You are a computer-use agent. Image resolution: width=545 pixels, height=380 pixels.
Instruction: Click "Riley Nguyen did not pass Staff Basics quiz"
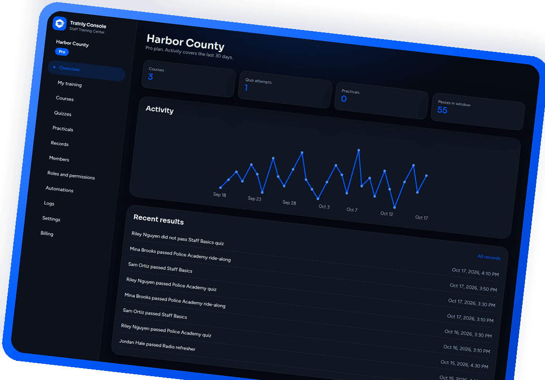coord(178,238)
